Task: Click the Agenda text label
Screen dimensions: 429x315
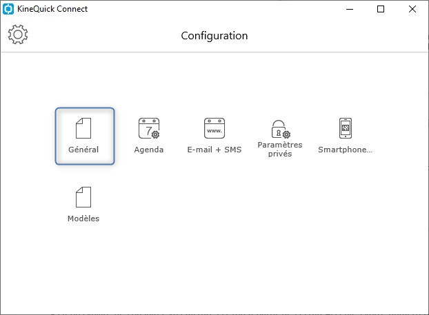Action: tap(149, 150)
